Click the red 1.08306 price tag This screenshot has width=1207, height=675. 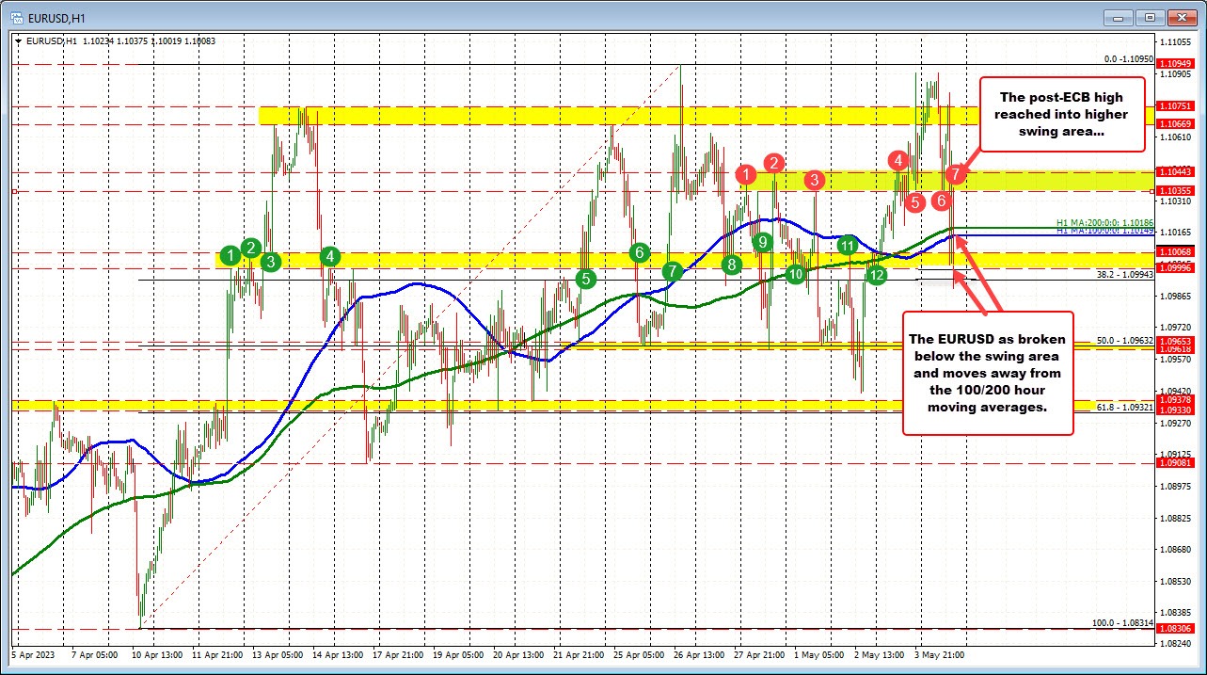point(1177,628)
